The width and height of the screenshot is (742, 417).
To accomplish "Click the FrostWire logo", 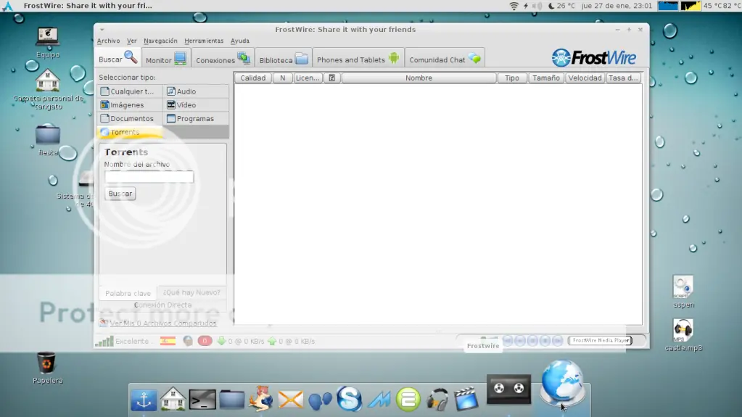I will coord(594,58).
